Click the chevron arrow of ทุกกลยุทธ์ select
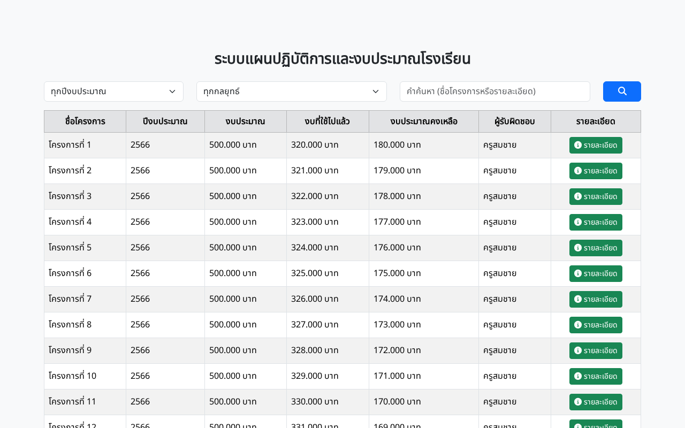Image resolution: width=685 pixels, height=428 pixels. coord(376,91)
